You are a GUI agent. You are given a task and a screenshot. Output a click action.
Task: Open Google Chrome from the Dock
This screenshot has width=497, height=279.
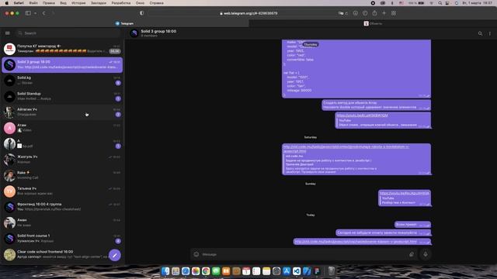(206, 271)
